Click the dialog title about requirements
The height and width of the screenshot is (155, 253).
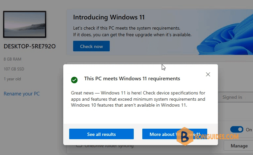click(132, 79)
